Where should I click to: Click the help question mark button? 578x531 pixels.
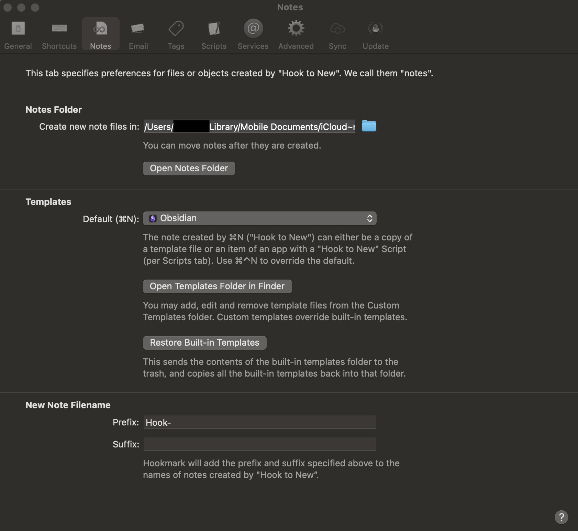point(561,517)
